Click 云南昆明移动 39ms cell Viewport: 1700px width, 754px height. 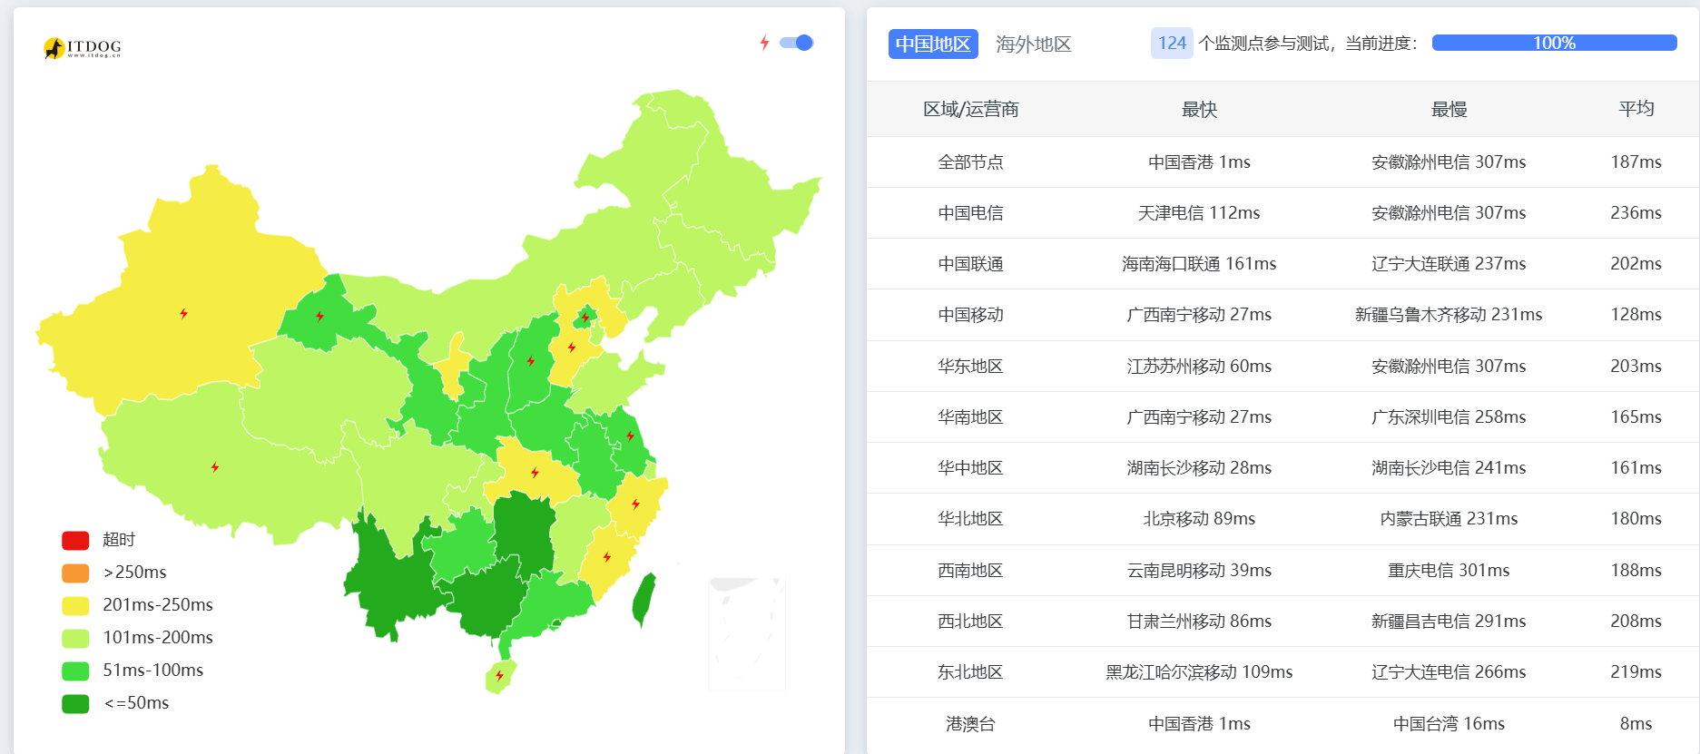pos(1199,570)
